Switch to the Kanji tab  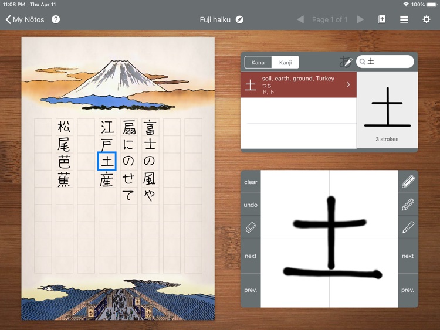coord(285,62)
